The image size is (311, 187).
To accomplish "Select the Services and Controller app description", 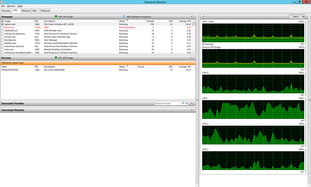I will click(x=57, y=37).
